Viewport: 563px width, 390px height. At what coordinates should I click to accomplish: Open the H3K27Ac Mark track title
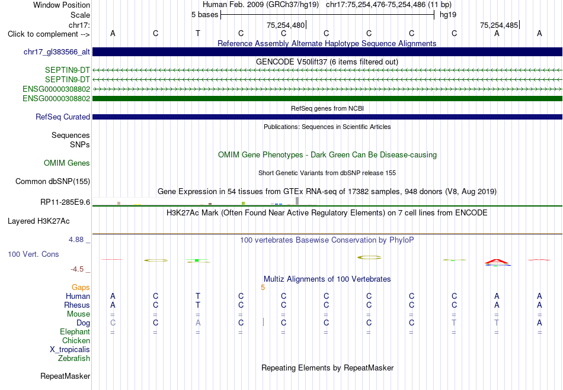coord(327,213)
